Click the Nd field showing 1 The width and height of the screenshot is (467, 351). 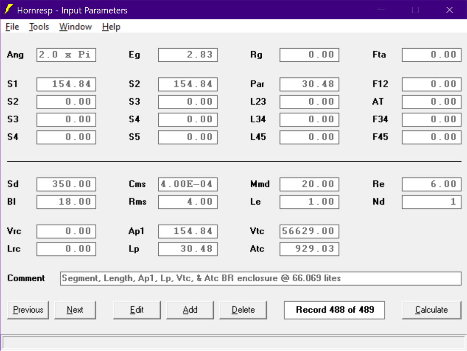(431, 202)
